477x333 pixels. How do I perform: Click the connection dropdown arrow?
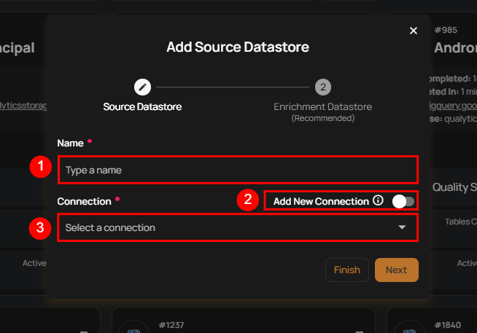point(402,227)
